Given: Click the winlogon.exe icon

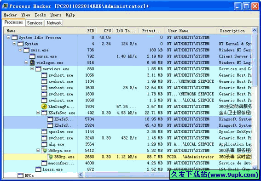Looking at the screenshot, I should click(32, 62).
